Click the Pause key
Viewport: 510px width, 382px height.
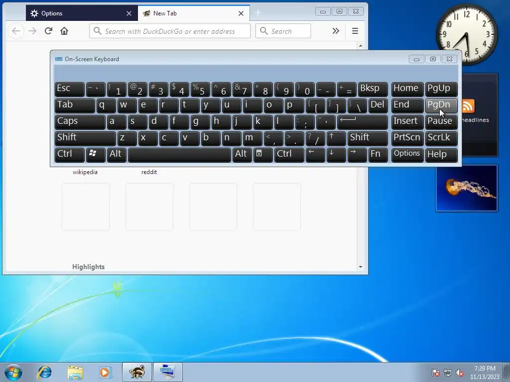click(441, 122)
